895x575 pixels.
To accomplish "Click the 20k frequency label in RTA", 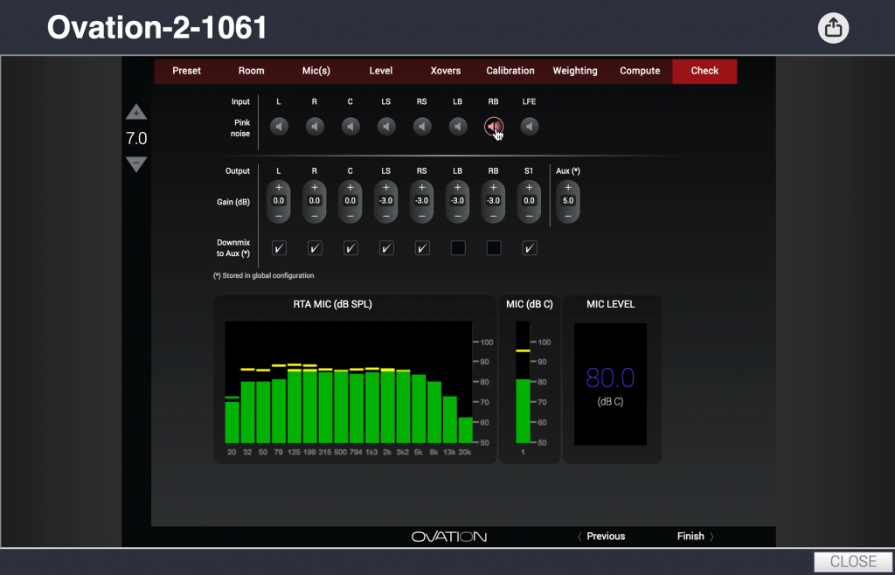I will coord(465,453).
